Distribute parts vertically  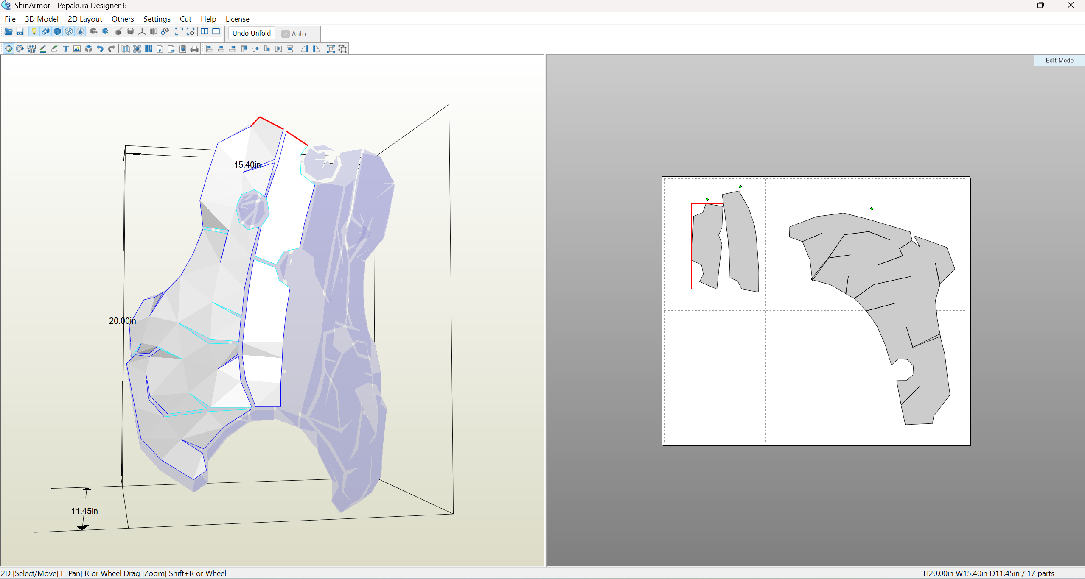[290, 49]
